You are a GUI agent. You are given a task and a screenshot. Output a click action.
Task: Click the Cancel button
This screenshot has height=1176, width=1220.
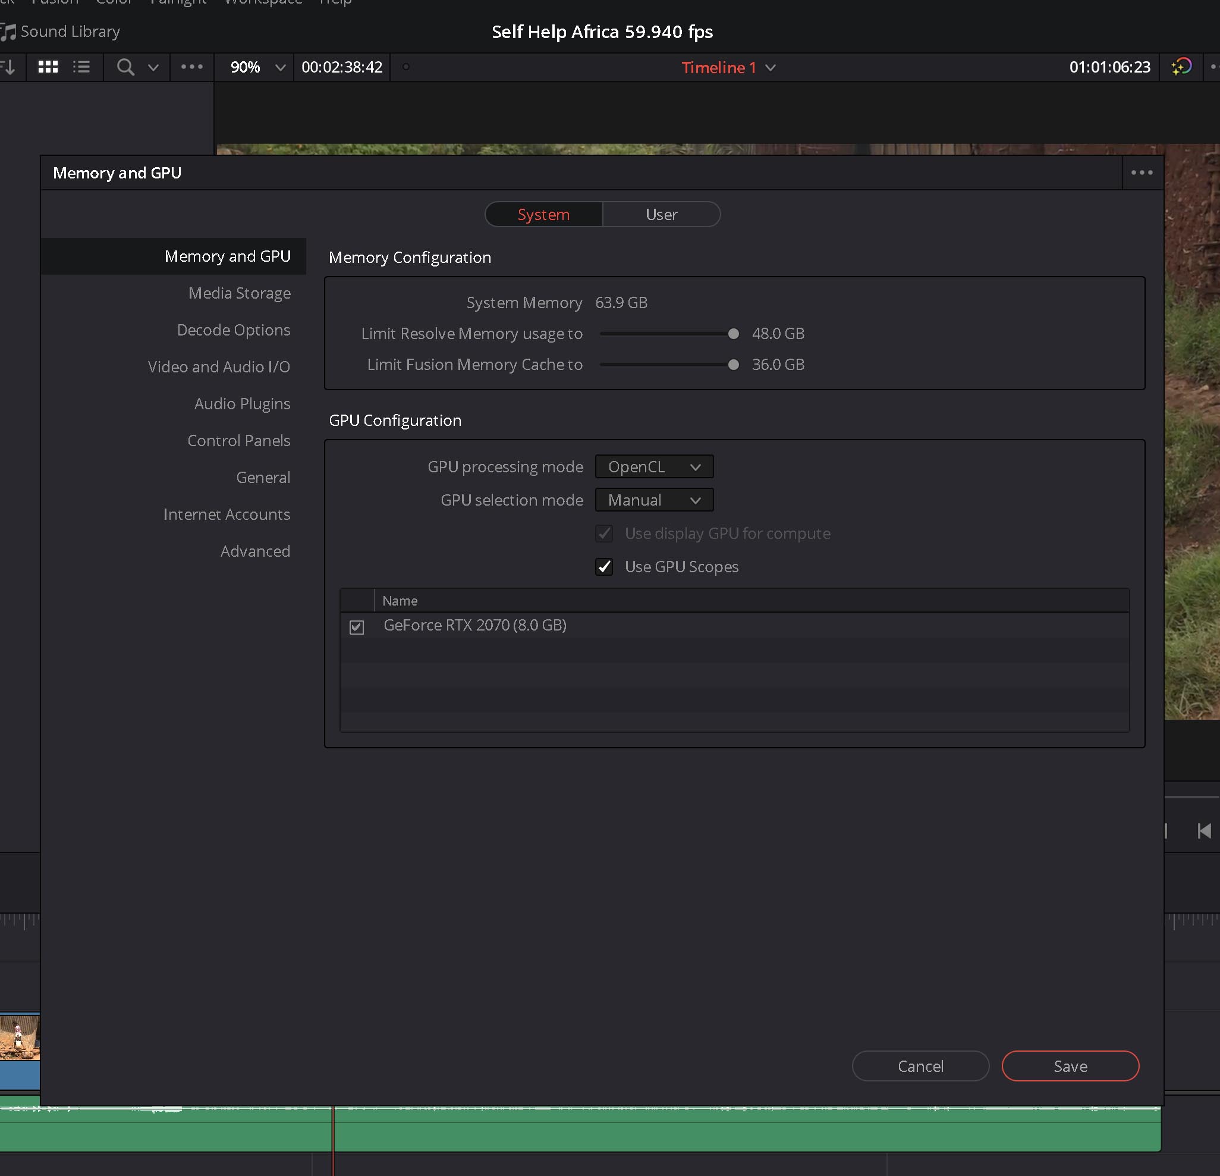tap(920, 1066)
